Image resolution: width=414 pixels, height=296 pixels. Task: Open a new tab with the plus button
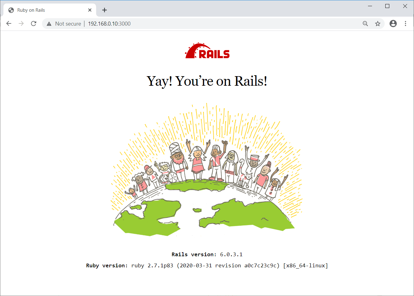point(105,10)
